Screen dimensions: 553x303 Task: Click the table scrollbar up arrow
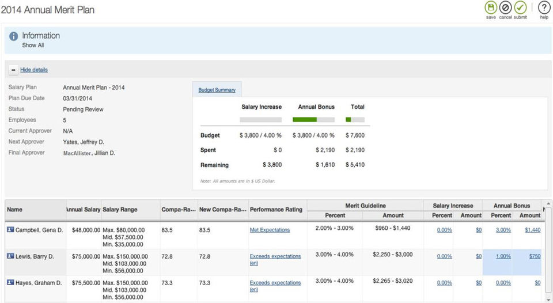548,203
